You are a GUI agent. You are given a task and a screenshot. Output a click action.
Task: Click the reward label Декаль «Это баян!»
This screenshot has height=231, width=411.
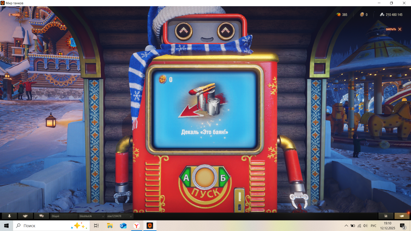[205, 132]
